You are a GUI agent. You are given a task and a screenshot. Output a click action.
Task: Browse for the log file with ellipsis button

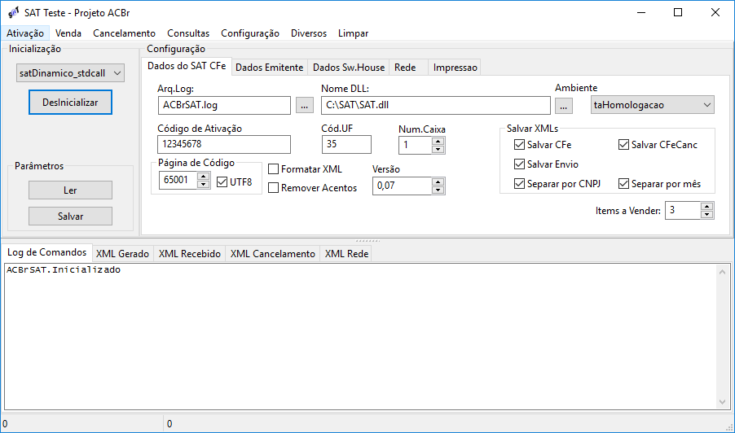(305, 105)
